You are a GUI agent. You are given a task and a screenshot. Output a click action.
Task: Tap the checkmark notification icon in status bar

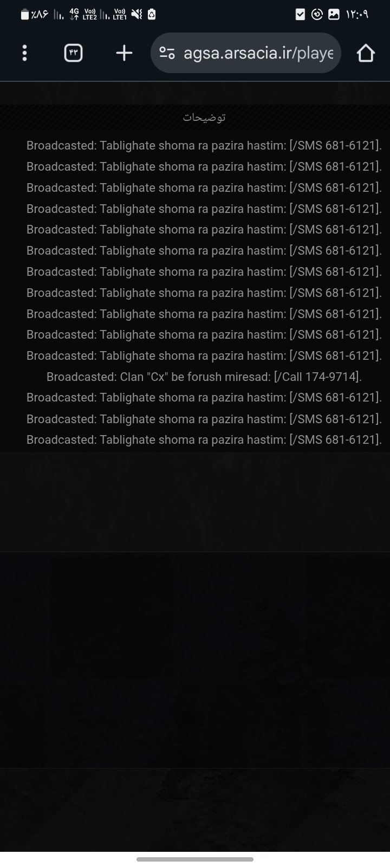[x=301, y=15]
